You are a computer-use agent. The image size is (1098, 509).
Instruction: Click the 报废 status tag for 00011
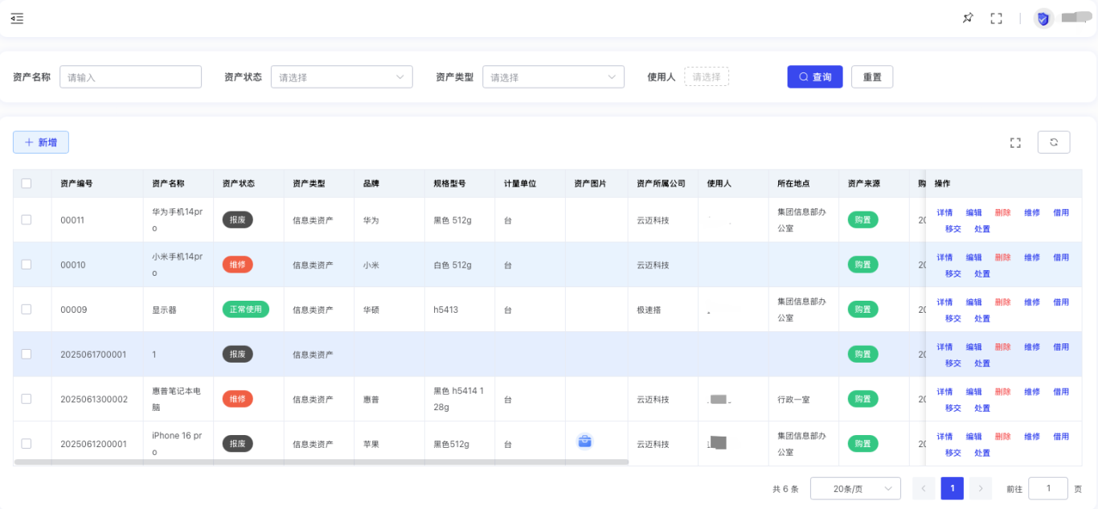coord(238,220)
